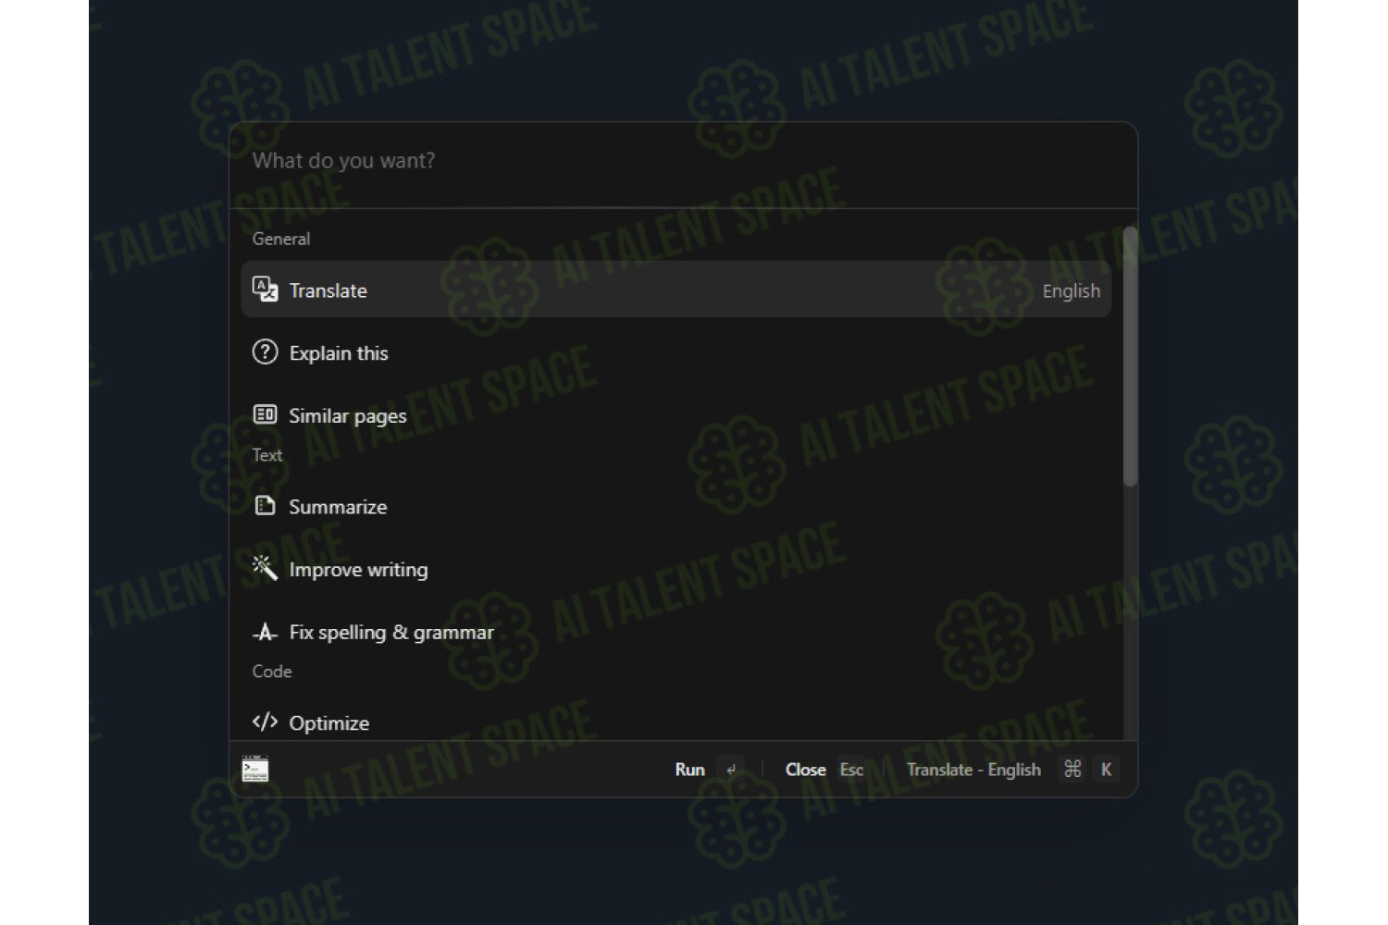Screen dimensions: 1388x925
Task: Click the Run enter key icon
Action: pyautogui.click(x=731, y=770)
